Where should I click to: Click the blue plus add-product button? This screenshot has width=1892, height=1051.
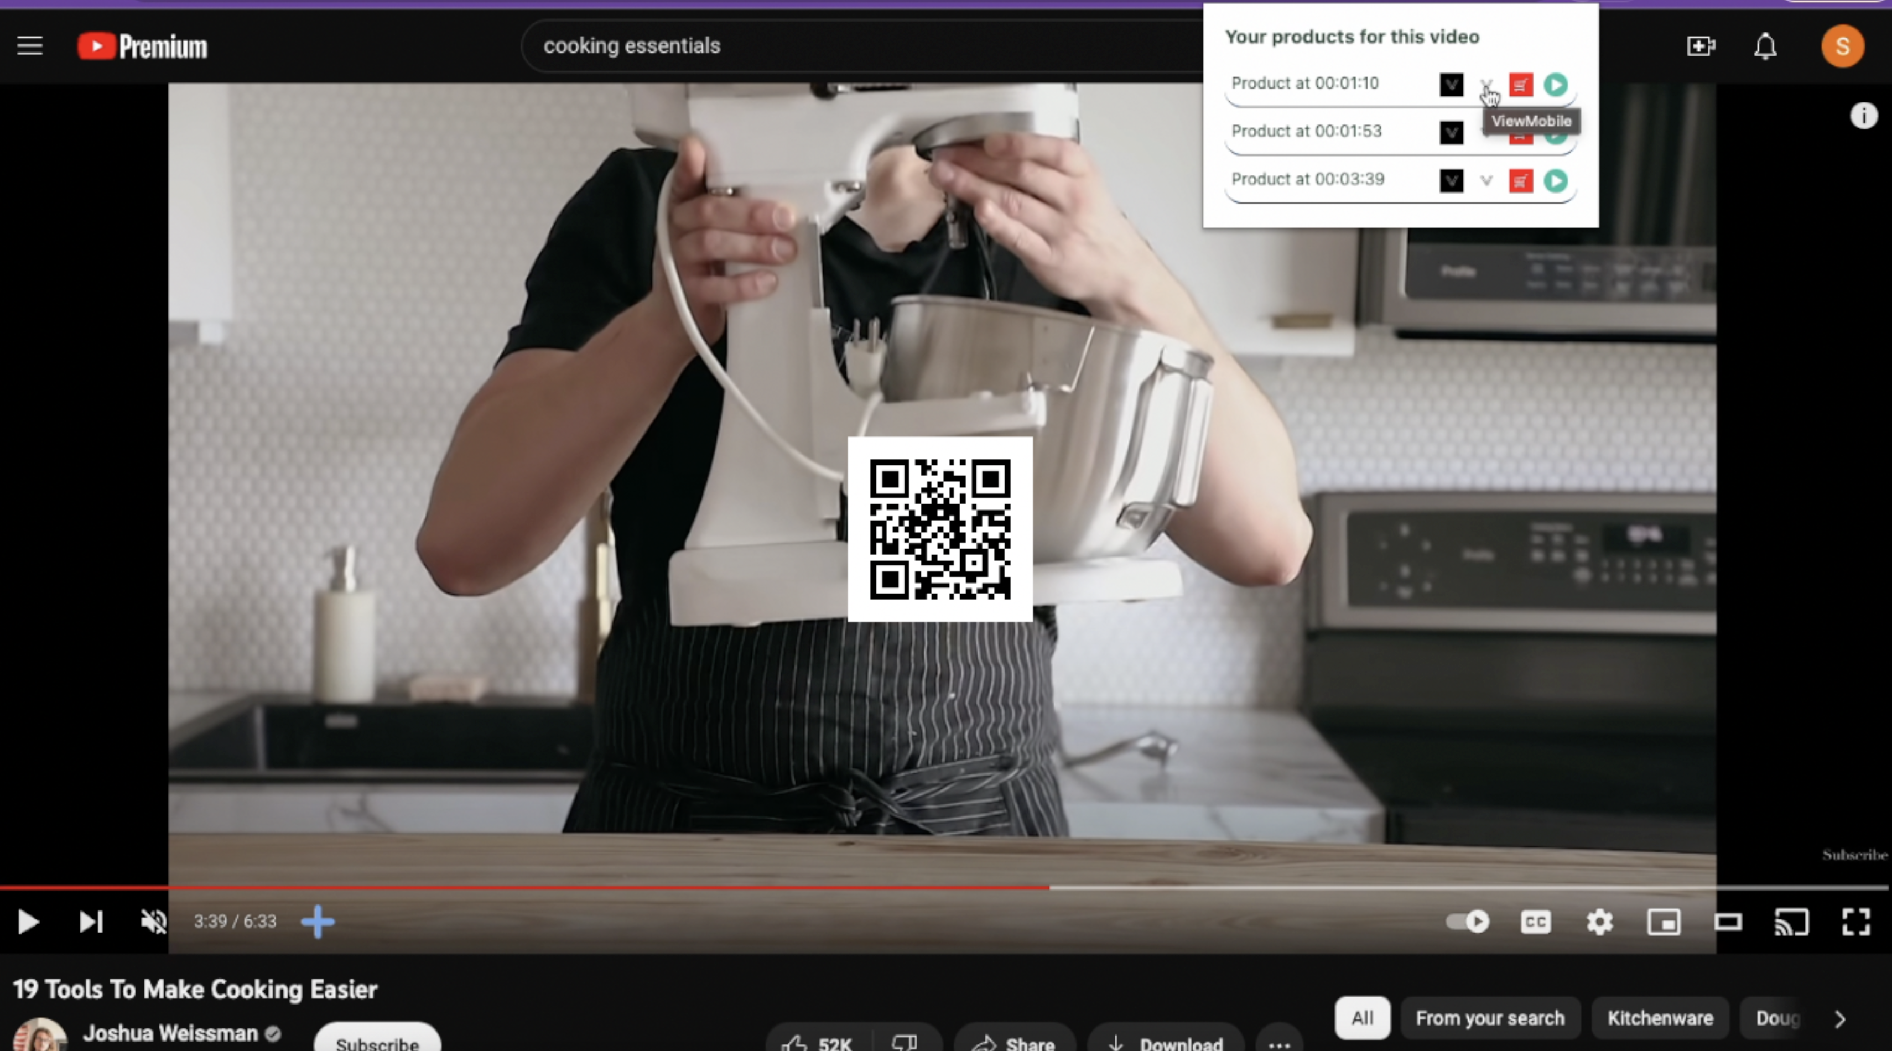click(318, 922)
